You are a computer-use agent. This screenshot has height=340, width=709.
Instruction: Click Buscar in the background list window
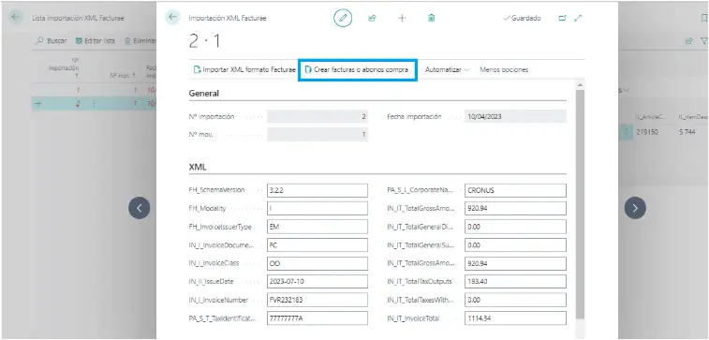tap(52, 41)
